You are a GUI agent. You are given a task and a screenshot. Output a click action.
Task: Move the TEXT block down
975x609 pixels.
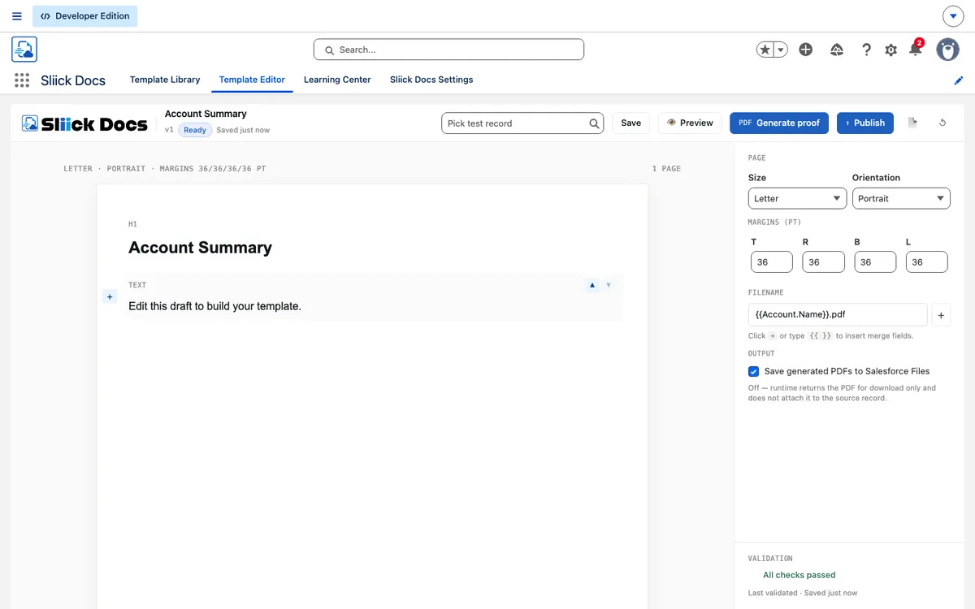[609, 285]
